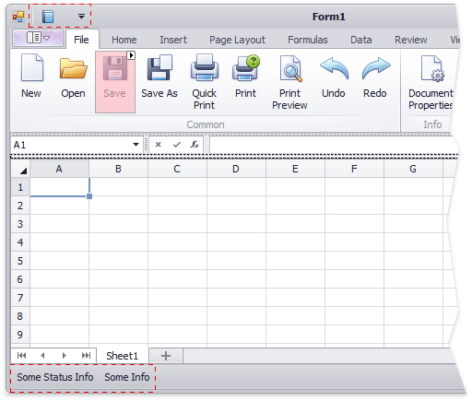
Task: Open the Name Box dropdown arrow
Action: point(136,145)
